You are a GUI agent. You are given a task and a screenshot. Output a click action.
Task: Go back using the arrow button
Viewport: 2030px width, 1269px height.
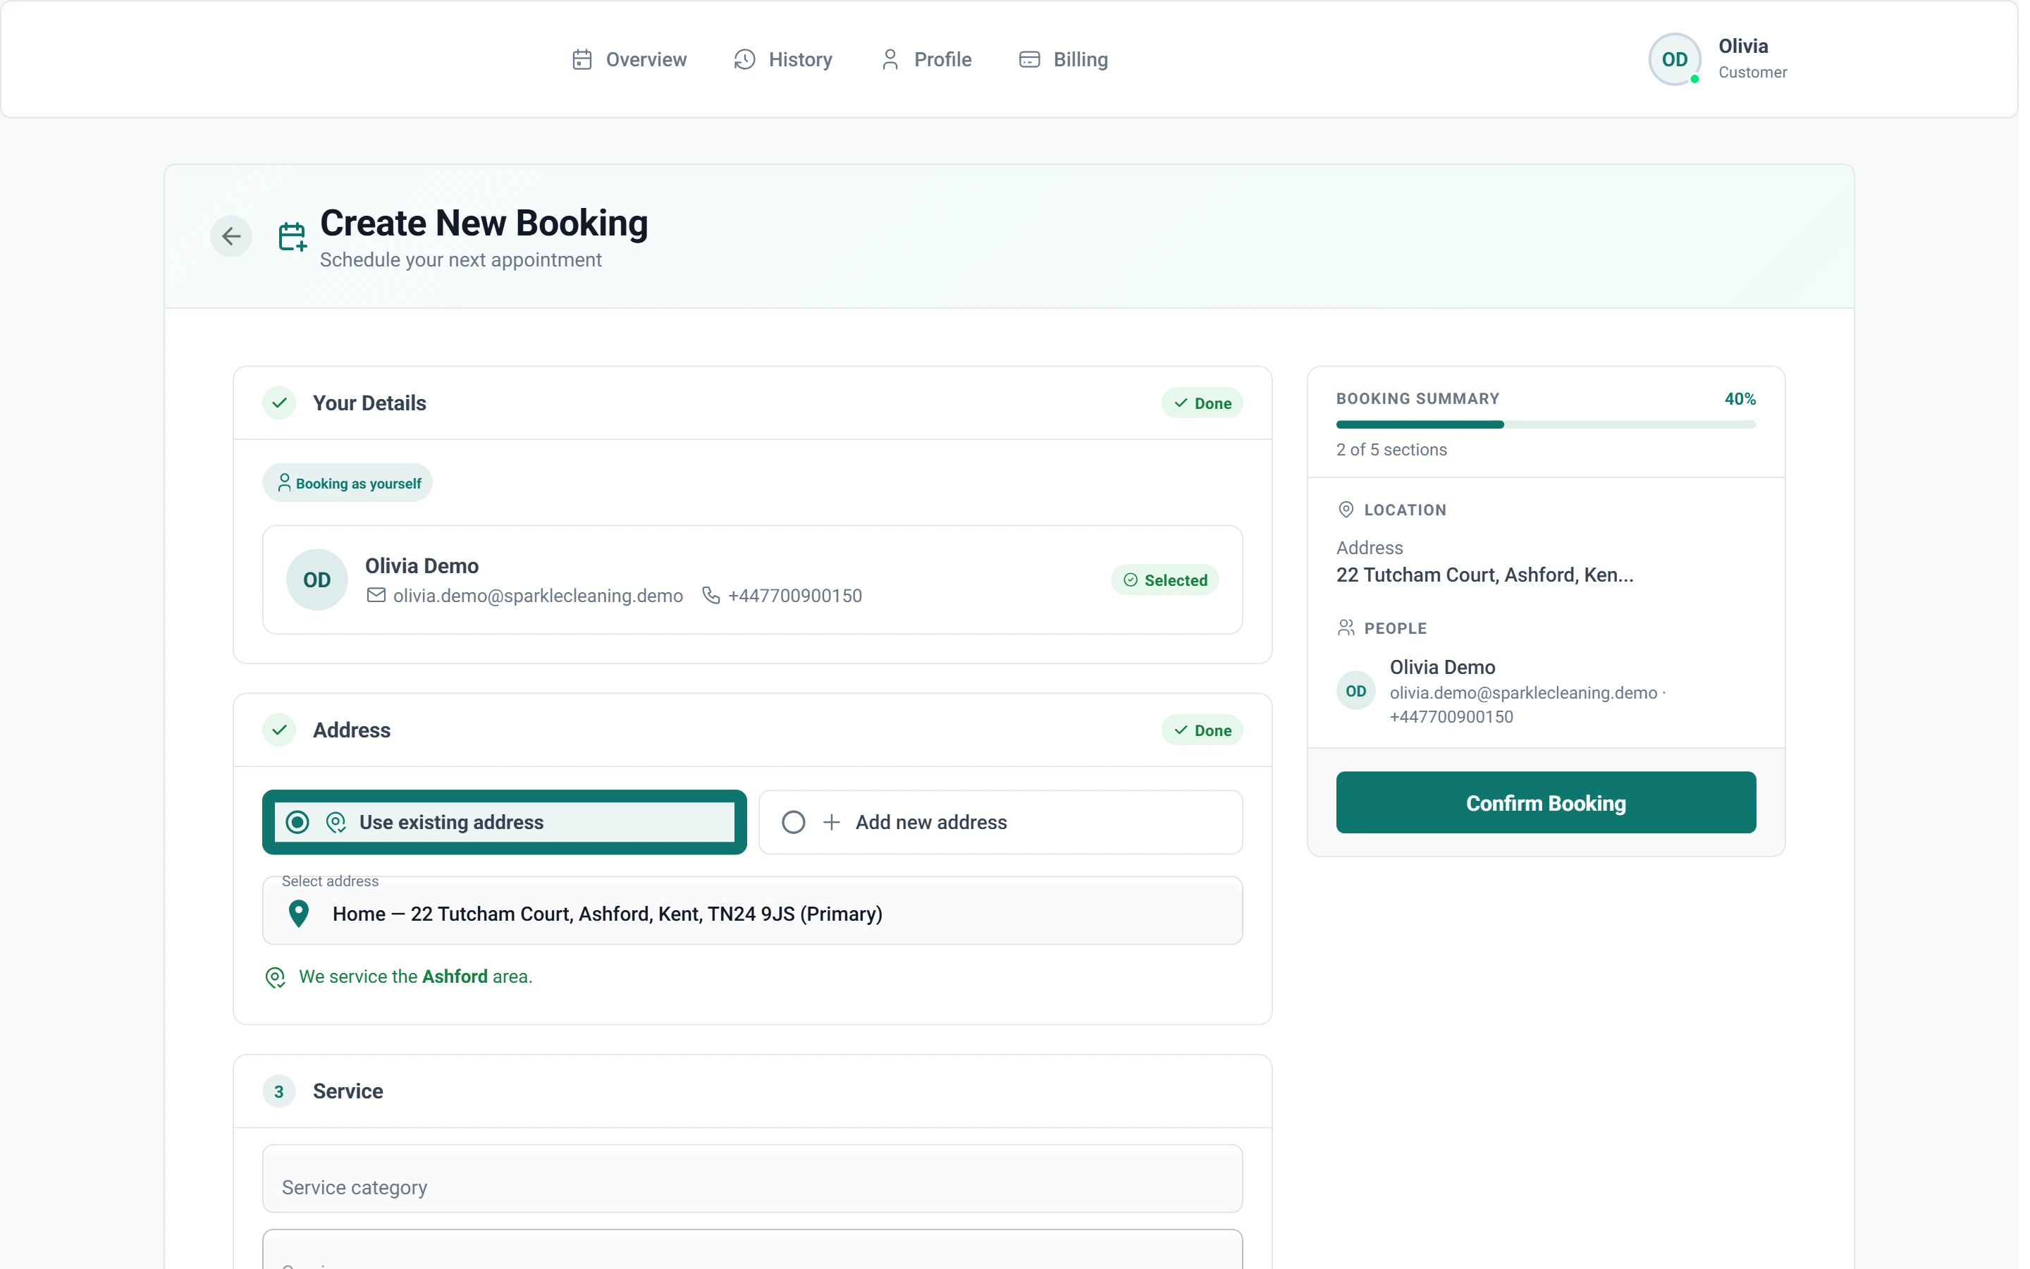click(231, 237)
